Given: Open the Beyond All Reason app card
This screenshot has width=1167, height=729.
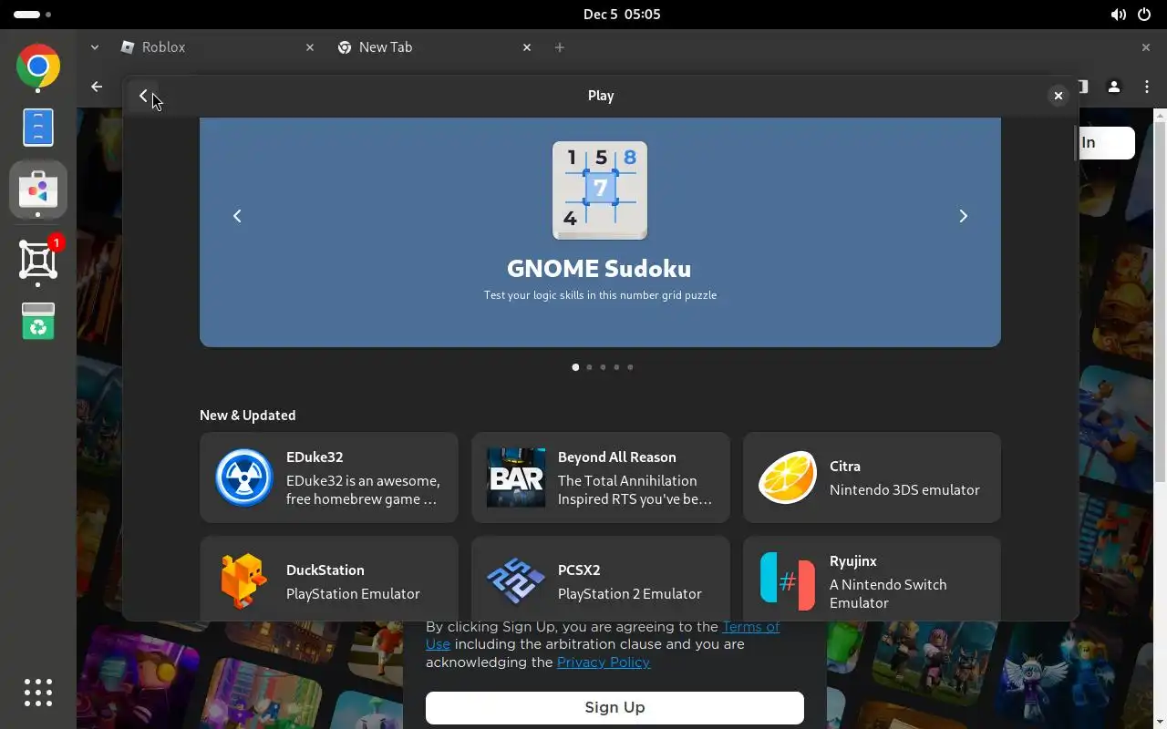Looking at the screenshot, I should (601, 477).
